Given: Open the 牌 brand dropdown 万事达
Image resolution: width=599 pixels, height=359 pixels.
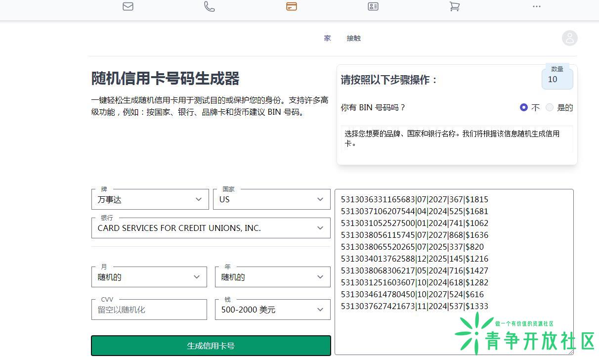Looking at the screenshot, I should [x=150, y=199].
